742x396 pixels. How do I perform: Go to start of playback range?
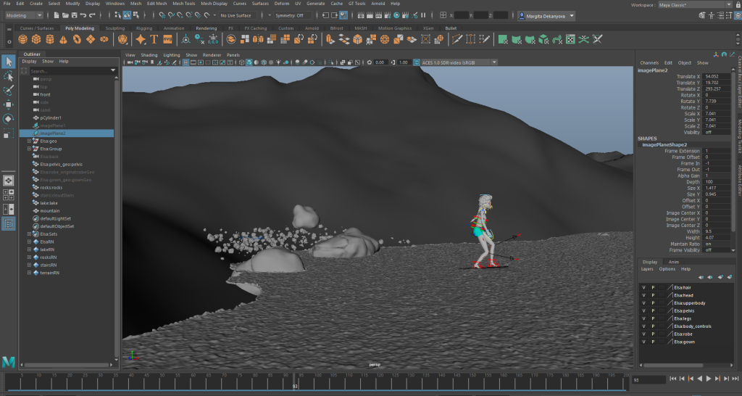tap(673, 379)
